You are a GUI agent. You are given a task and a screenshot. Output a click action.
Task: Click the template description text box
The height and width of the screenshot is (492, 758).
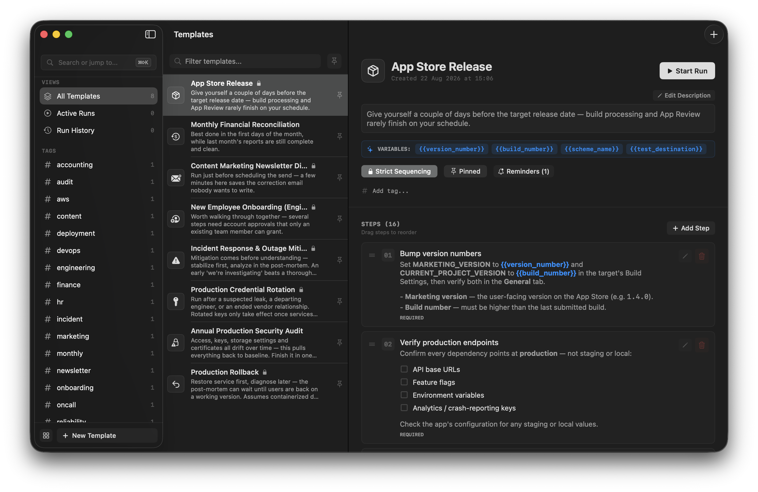[538, 118]
